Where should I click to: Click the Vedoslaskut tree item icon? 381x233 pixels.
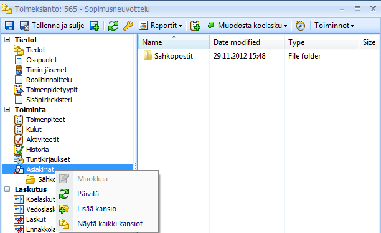(x=19, y=209)
